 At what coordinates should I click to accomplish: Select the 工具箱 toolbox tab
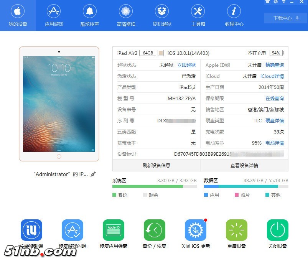click(x=198, y=15)
